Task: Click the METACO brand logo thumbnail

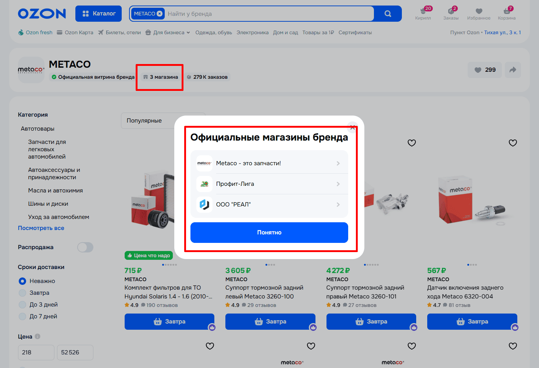Action: [31, 70]
